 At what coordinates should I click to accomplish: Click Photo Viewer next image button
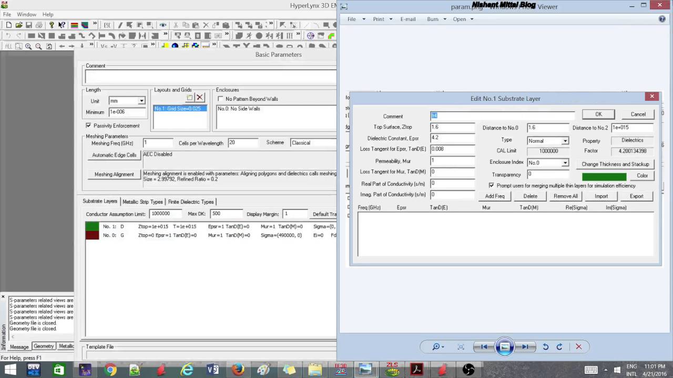click(x=525, y=346)
